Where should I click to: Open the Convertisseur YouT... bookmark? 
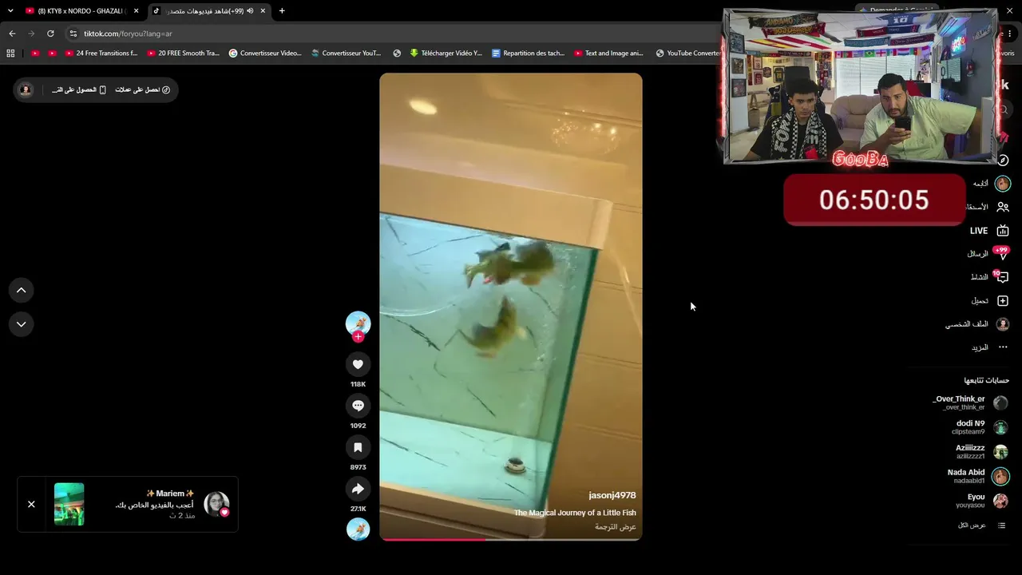(347, 54)
